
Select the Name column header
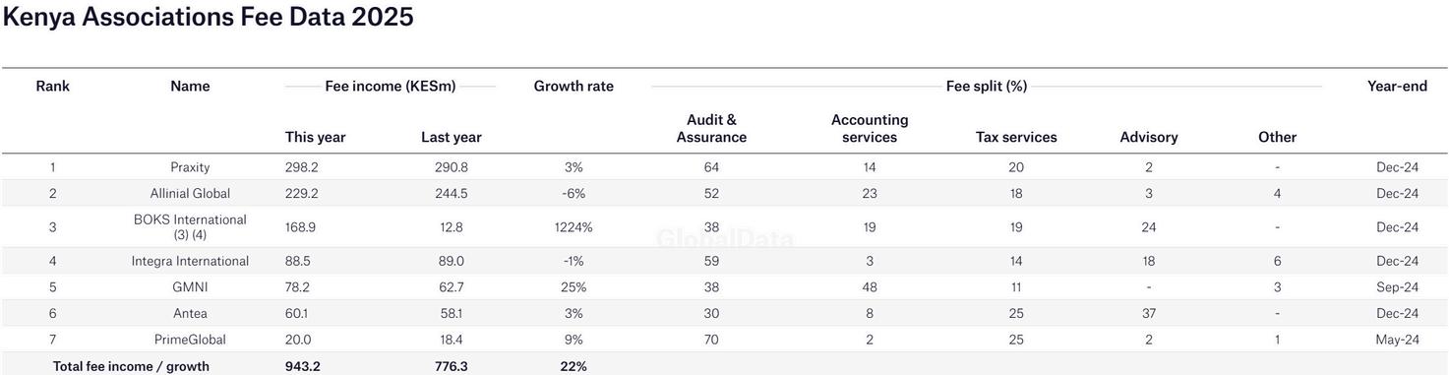(190, 87)
